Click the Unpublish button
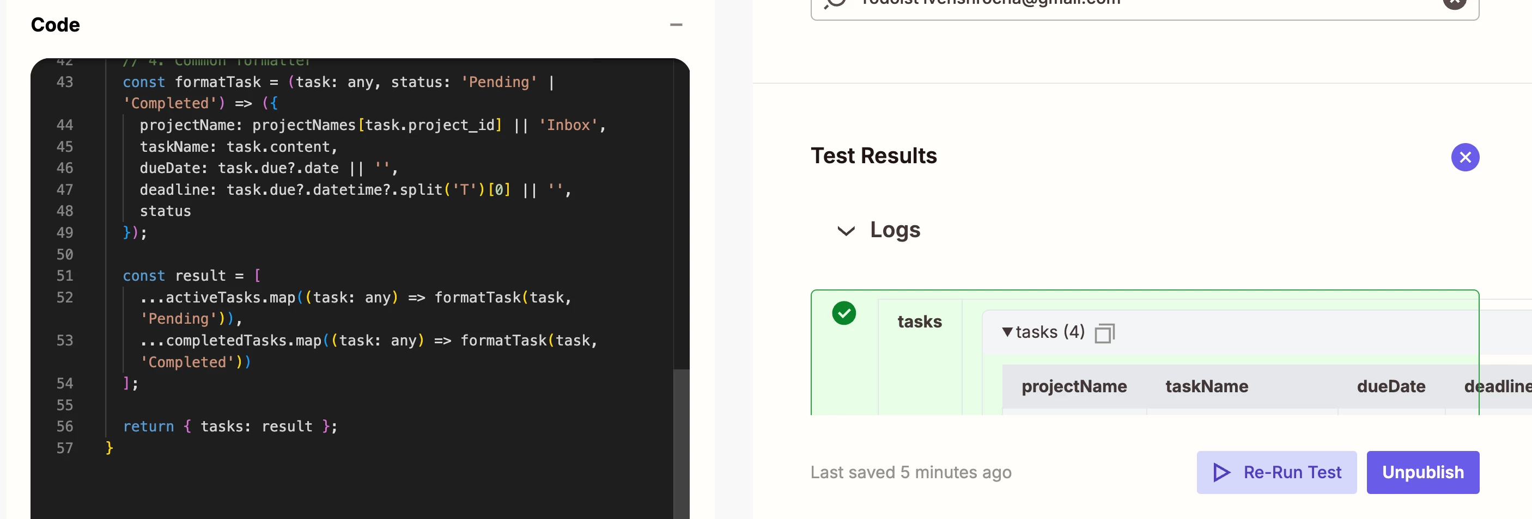Screen dimensions: 1532x519 point(1422,472)
